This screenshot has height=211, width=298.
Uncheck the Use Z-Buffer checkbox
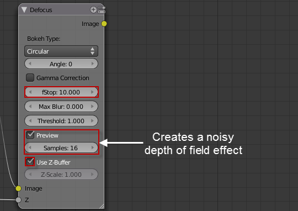(x=30, y=162)
